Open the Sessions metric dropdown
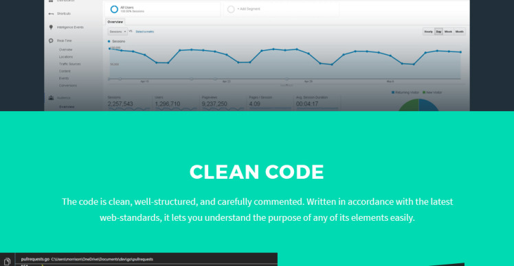The image size is (514, 266). coord(118,32)
